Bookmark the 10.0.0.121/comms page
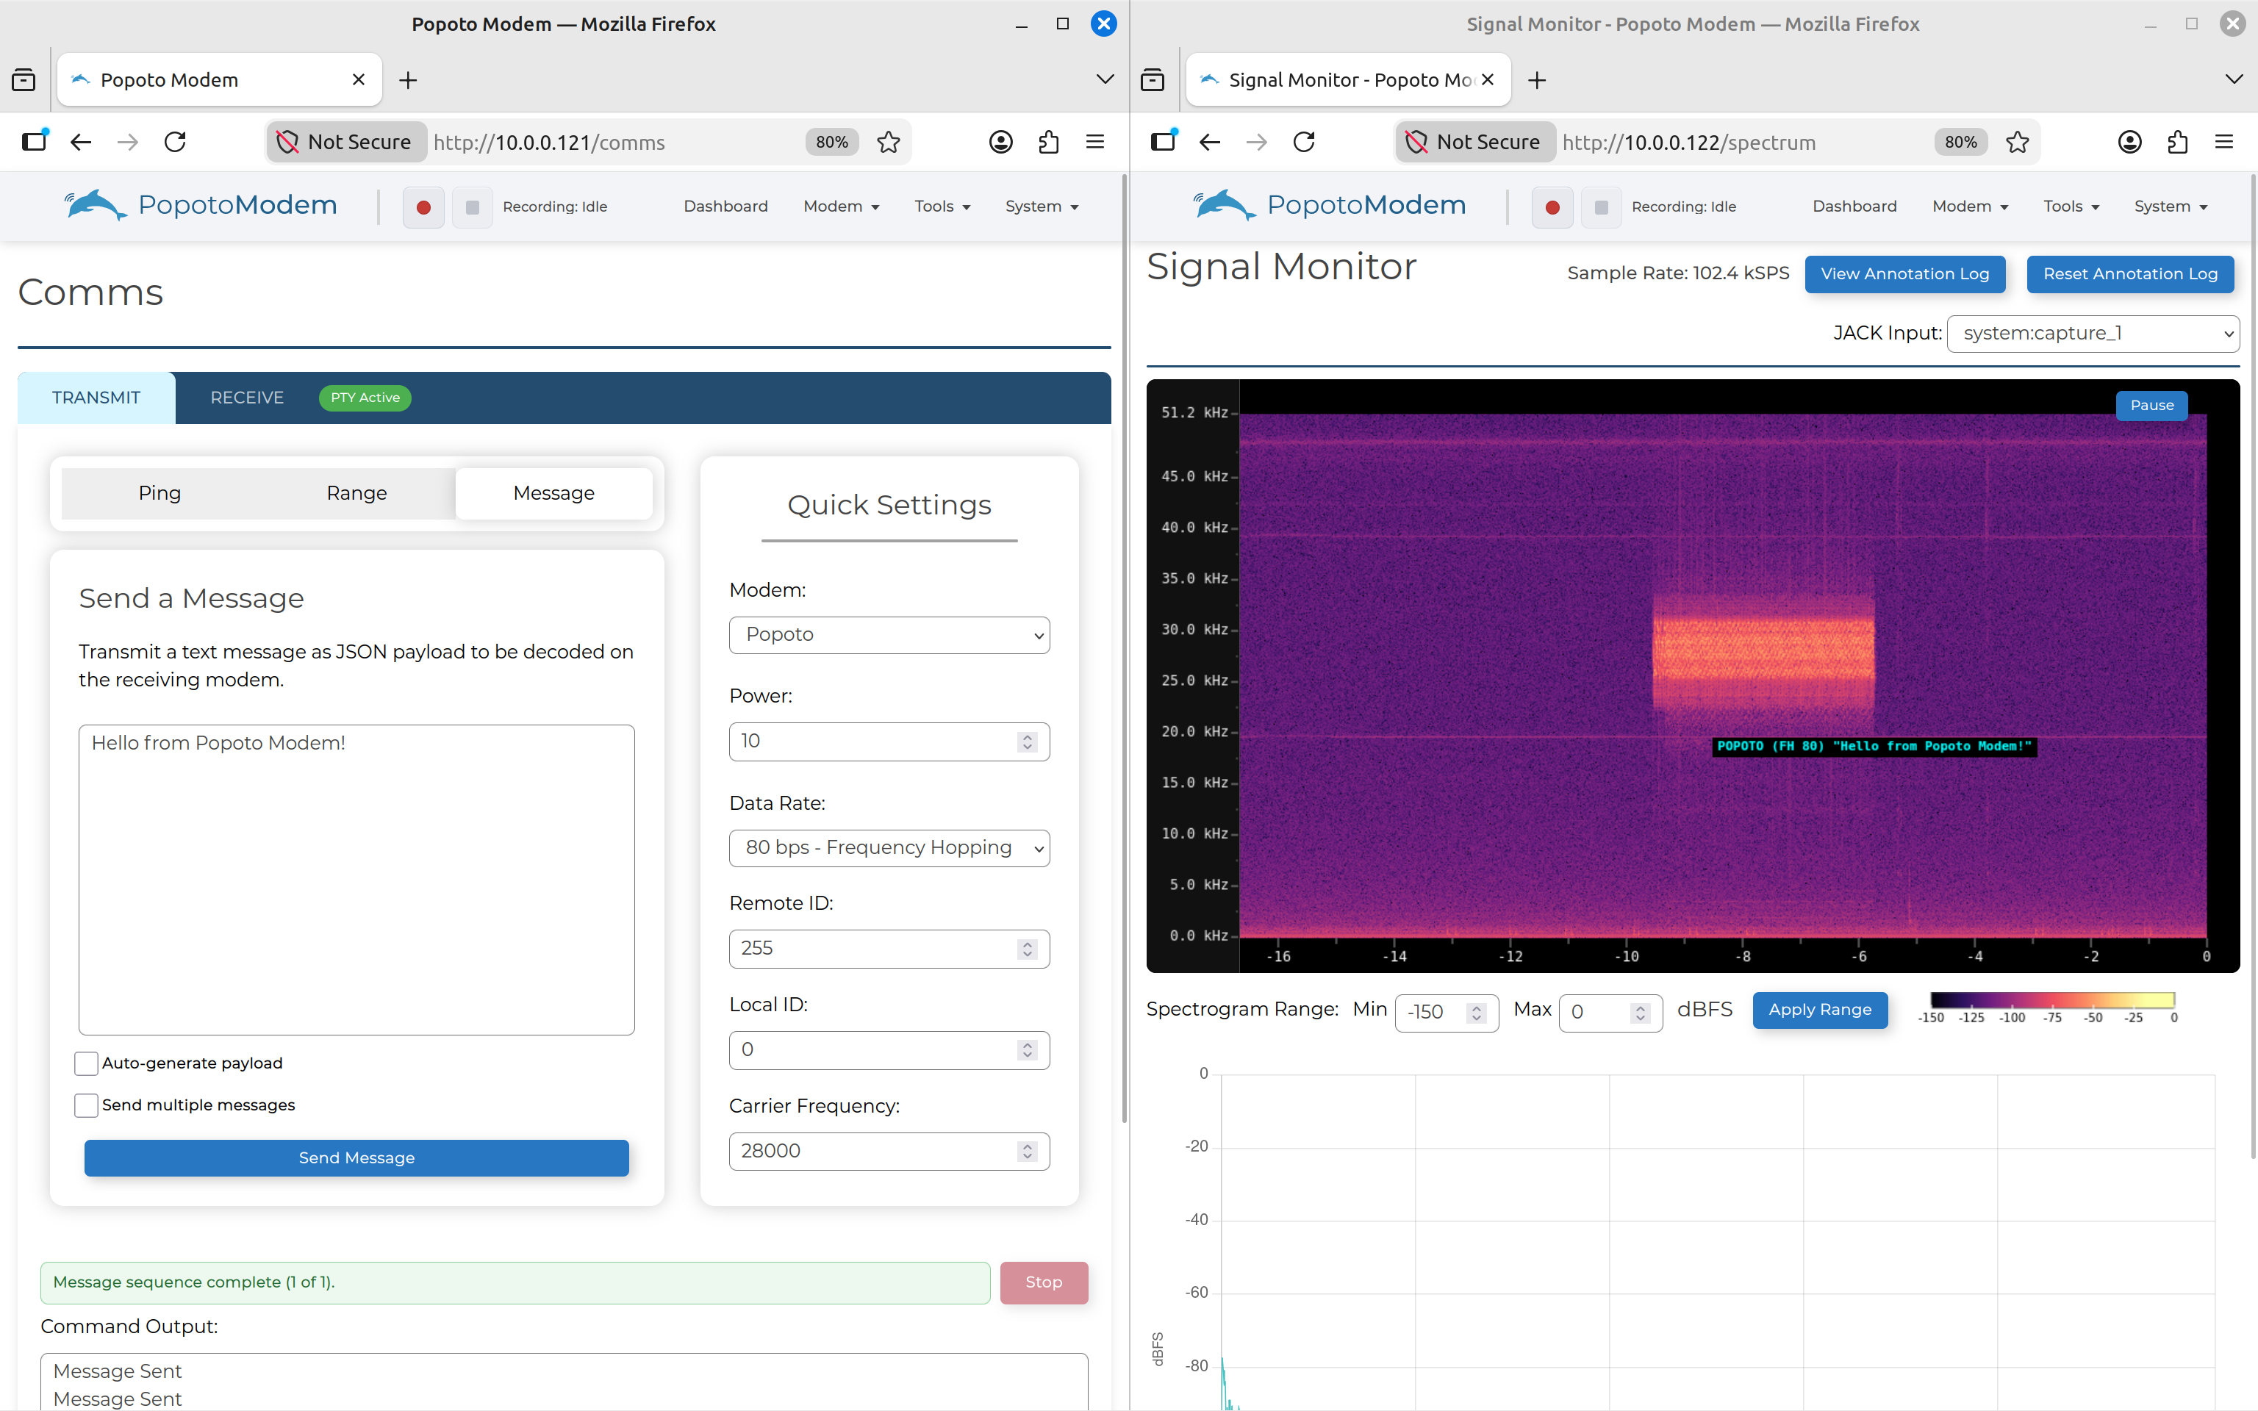Viewport: 2258px width, 1411px height. 888,142
